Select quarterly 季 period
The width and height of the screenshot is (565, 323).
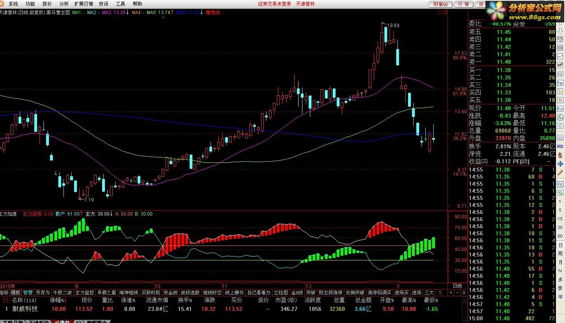560,288
